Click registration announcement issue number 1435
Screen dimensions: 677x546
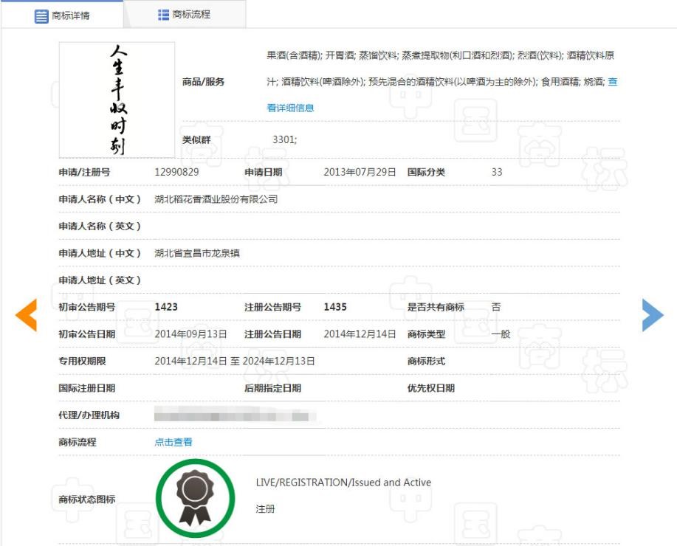point(335,307)
